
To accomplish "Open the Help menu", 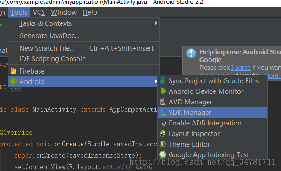I will tap(90, 12).
